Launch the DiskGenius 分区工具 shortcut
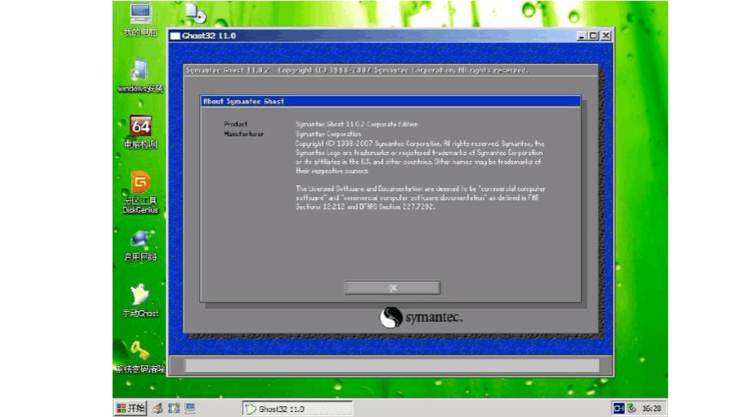Viewport: 733px width, 417px height. 140,193
